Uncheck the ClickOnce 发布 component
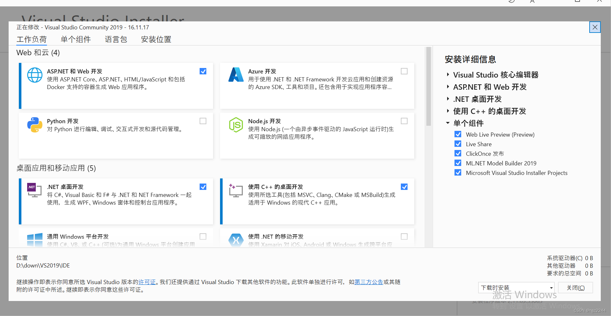Image resolution: width=611 pixels, height=316 pixels. coord(458,154)
